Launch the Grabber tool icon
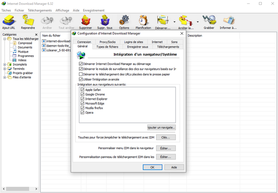 coord(209,20)
